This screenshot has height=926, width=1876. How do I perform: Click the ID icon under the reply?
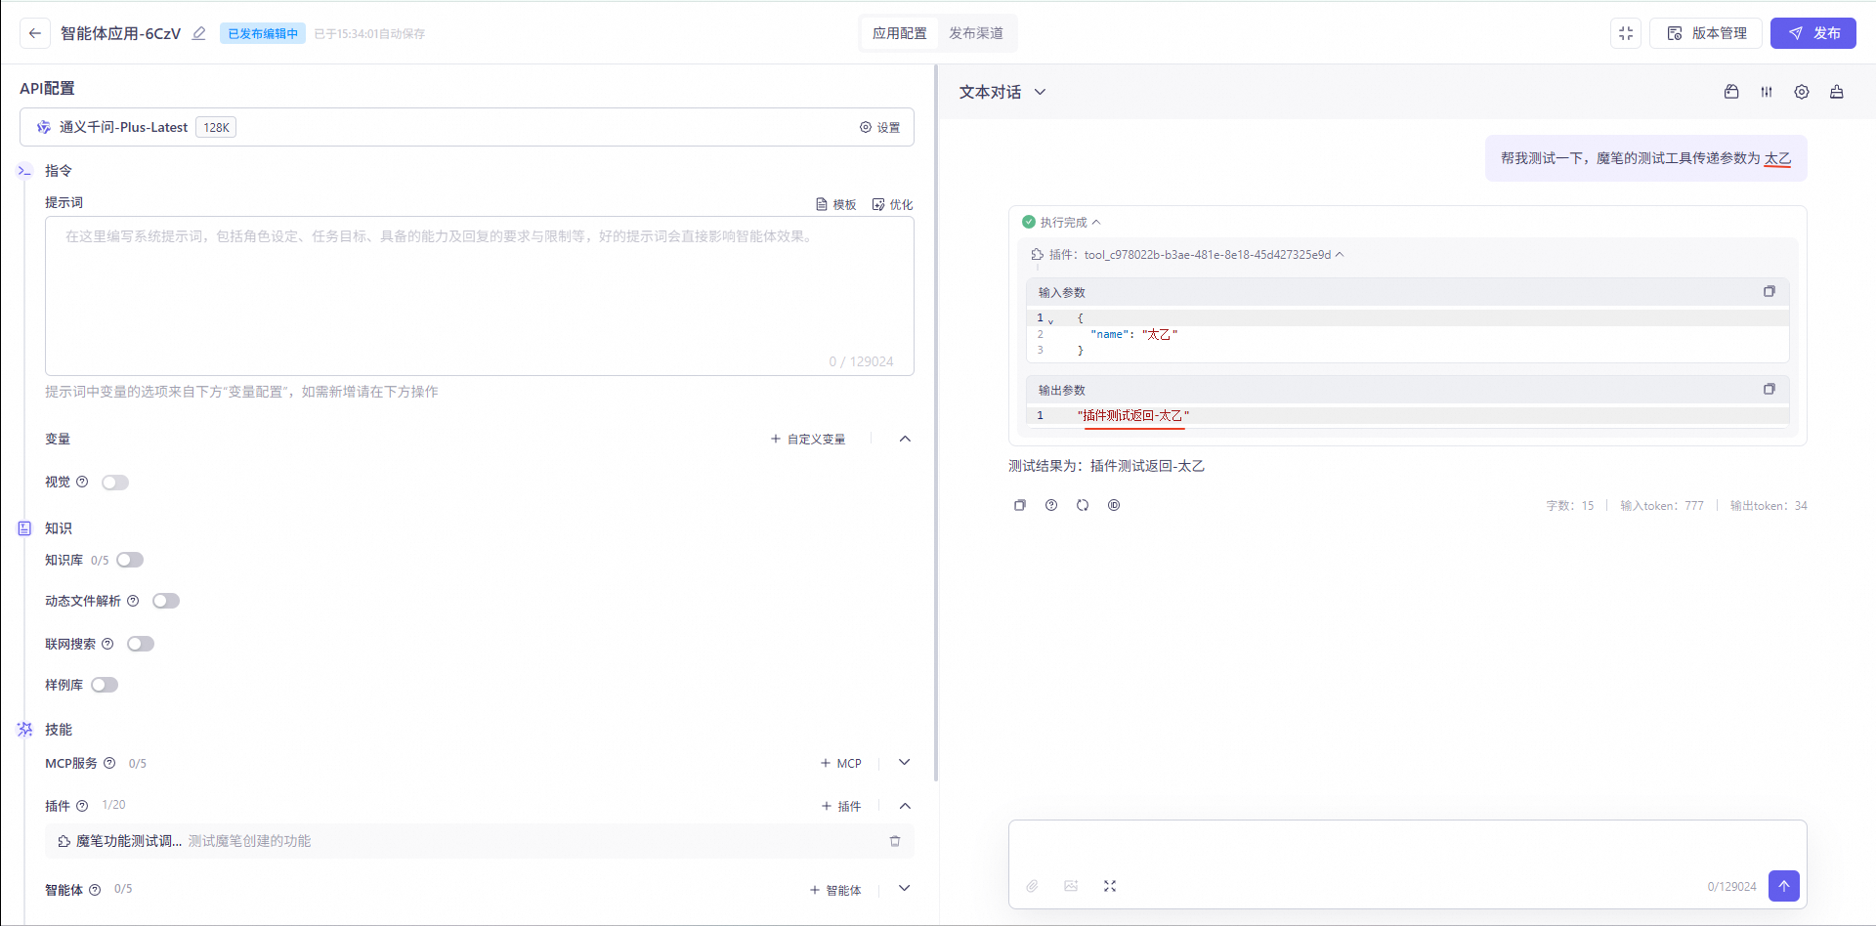[x=1114, y=505]
